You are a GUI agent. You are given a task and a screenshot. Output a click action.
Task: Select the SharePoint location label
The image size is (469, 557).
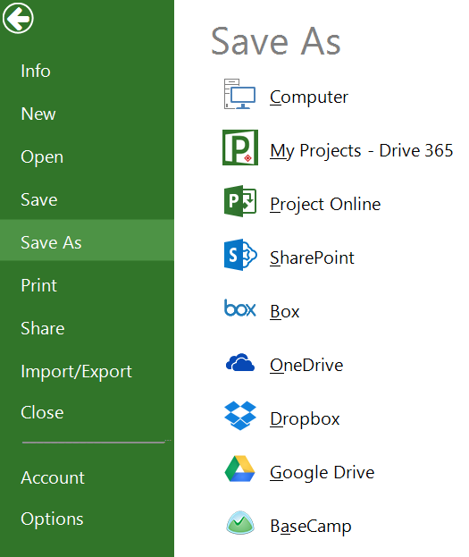[312, 257]
